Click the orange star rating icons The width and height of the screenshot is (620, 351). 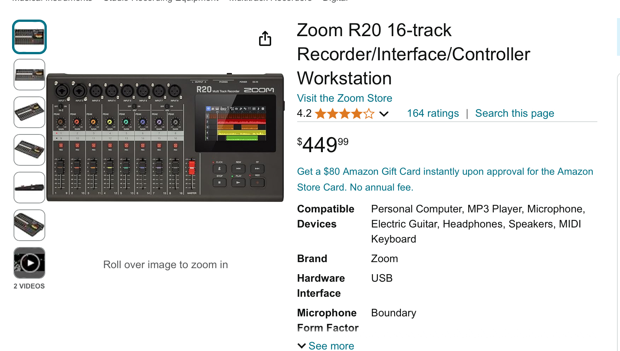[345, 113]
